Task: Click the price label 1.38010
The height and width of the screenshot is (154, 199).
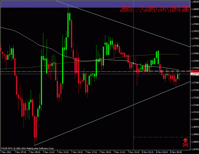Action: [195, 17]
